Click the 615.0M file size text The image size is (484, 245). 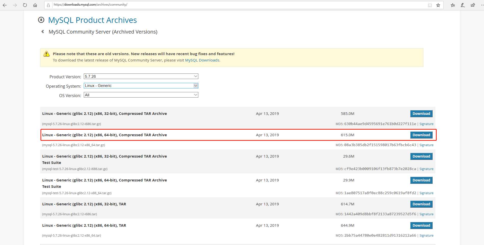click(348, 135)
